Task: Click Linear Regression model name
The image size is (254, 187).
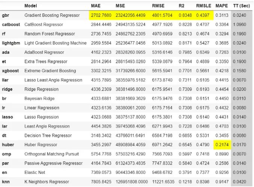Action: (42, 108)
